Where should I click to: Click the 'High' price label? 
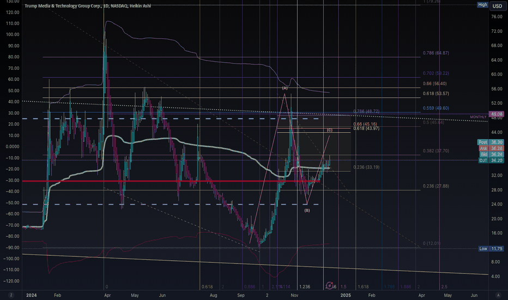(482, 4)
